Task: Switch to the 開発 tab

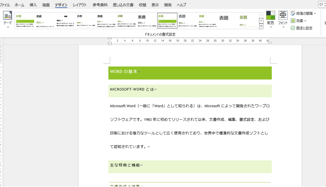Action: pos(168,5)
